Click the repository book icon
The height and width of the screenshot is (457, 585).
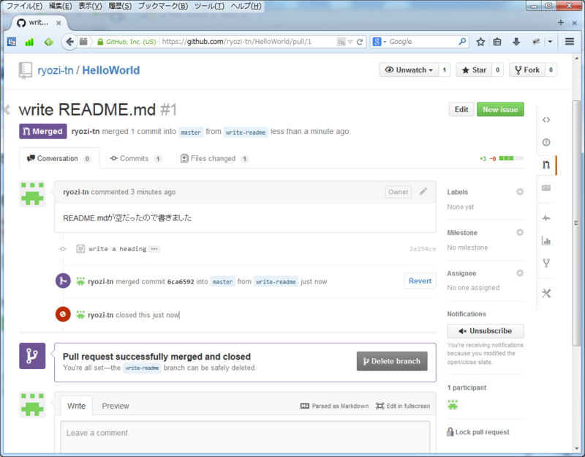pyautogui.click(x=26, y=70)
